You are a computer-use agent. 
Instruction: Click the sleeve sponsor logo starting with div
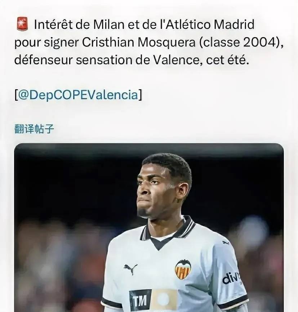click(x=231, y=277)
